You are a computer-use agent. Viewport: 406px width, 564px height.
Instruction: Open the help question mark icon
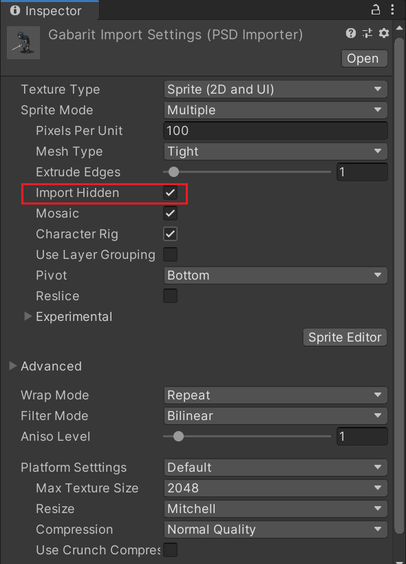[x=351, y=33]
